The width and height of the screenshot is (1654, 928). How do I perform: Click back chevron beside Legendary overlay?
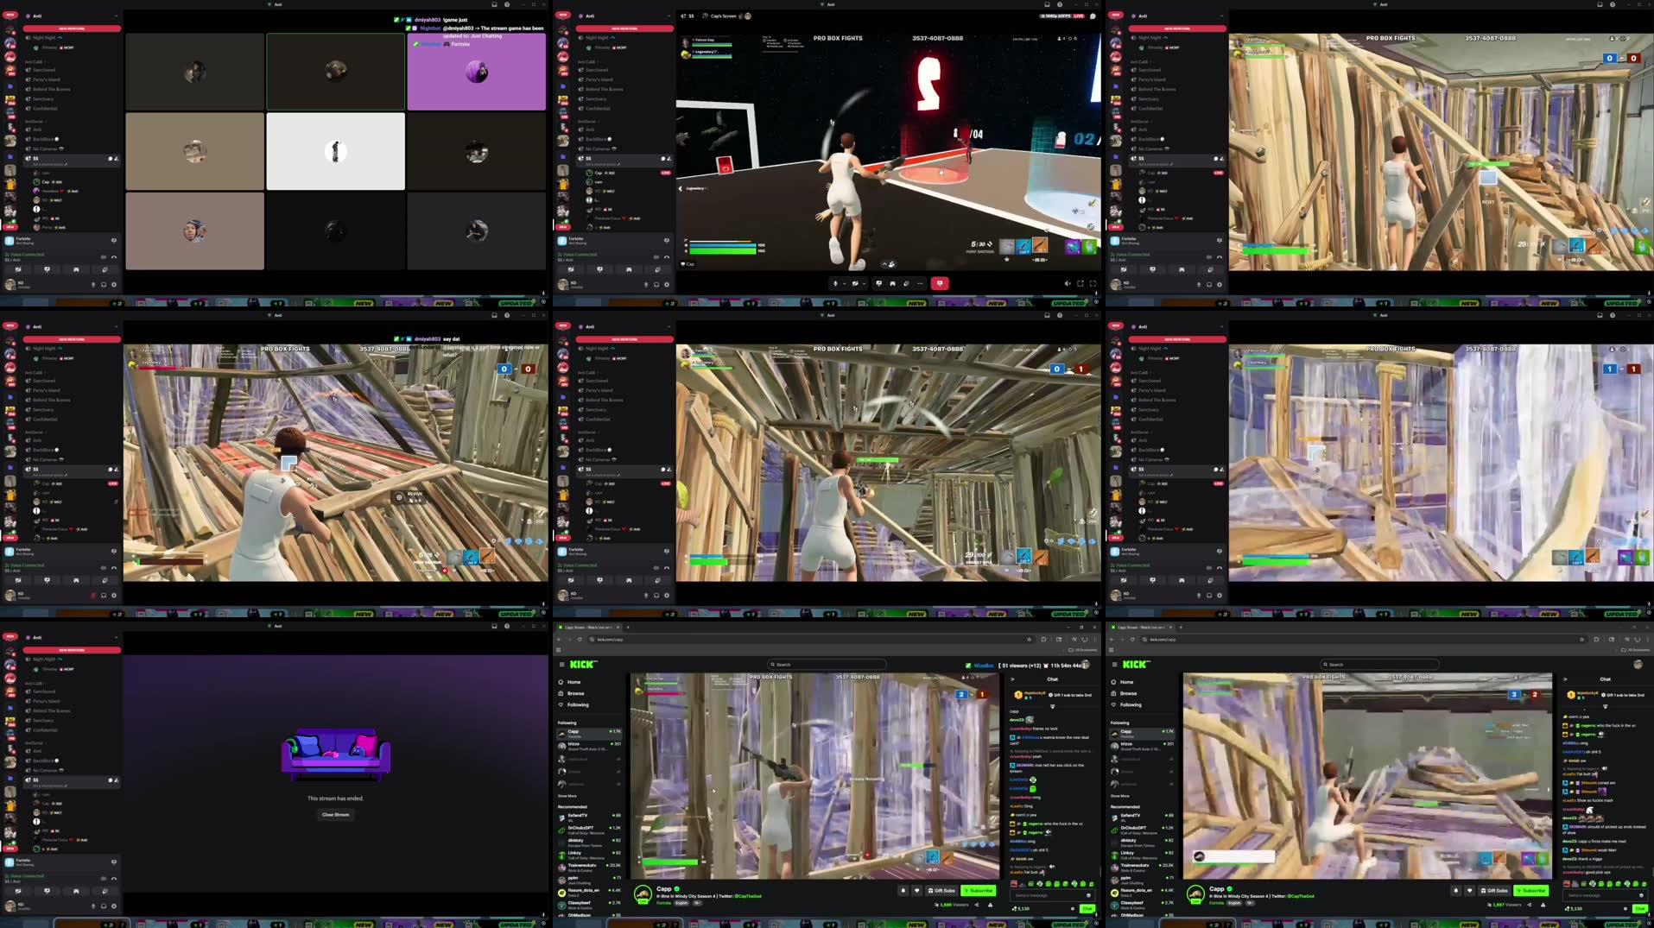tap(681, 188)
